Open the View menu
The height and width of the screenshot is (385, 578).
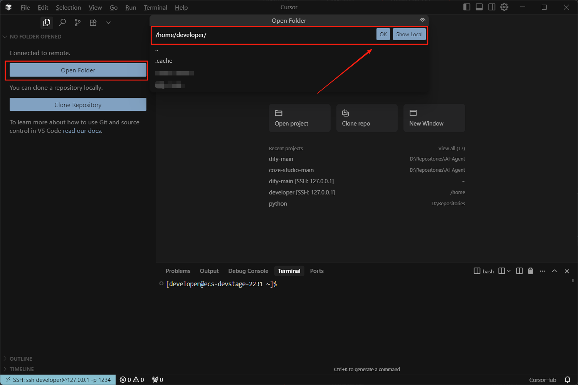tap(95, 7)
